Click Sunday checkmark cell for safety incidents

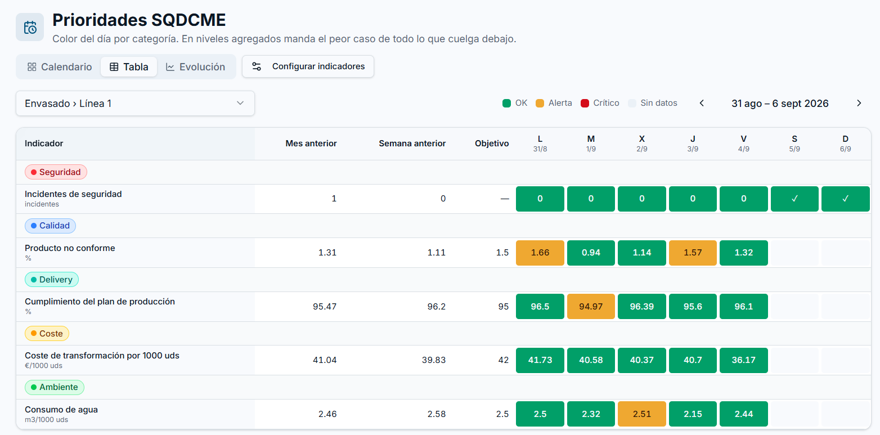pos(846,199)
